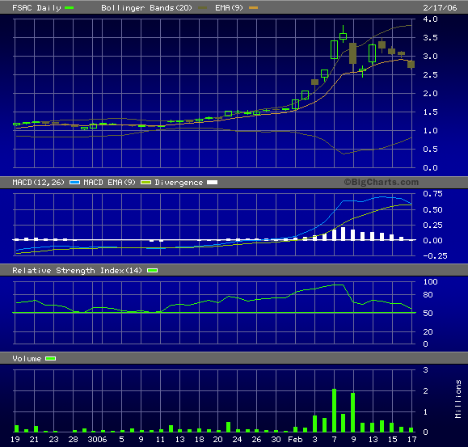Image resolution: width=468 pixels, height=447 pixels.
Task: Click the '17' date axis label
Action: pos(412,440)
